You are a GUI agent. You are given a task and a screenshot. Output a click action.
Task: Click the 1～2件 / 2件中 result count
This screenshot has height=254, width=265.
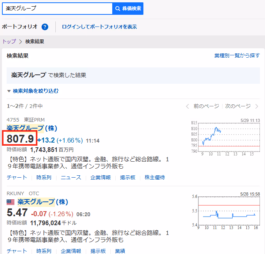point(25,106)
